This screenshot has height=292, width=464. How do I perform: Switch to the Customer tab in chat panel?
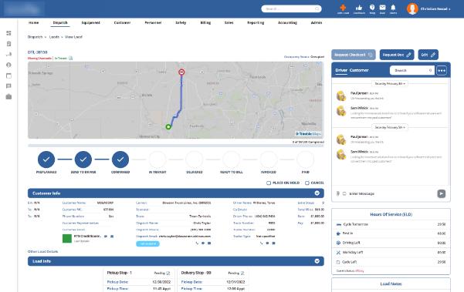(359, 70)
